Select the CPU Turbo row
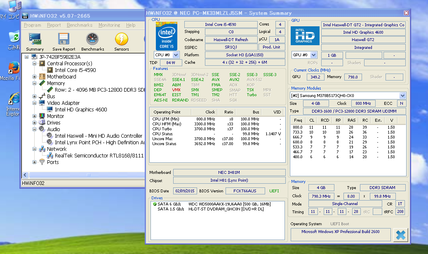428x254 pixels. coord(217,129)
